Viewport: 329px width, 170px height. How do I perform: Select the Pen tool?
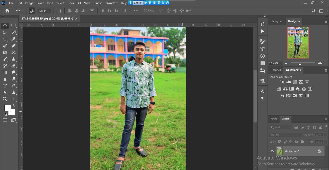pyautogui.click(x=14, y=86)
